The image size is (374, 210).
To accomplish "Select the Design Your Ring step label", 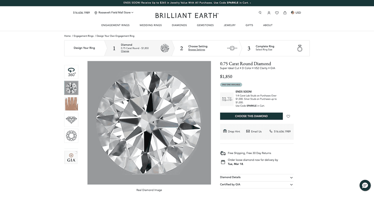I will (x=84, y=48).
